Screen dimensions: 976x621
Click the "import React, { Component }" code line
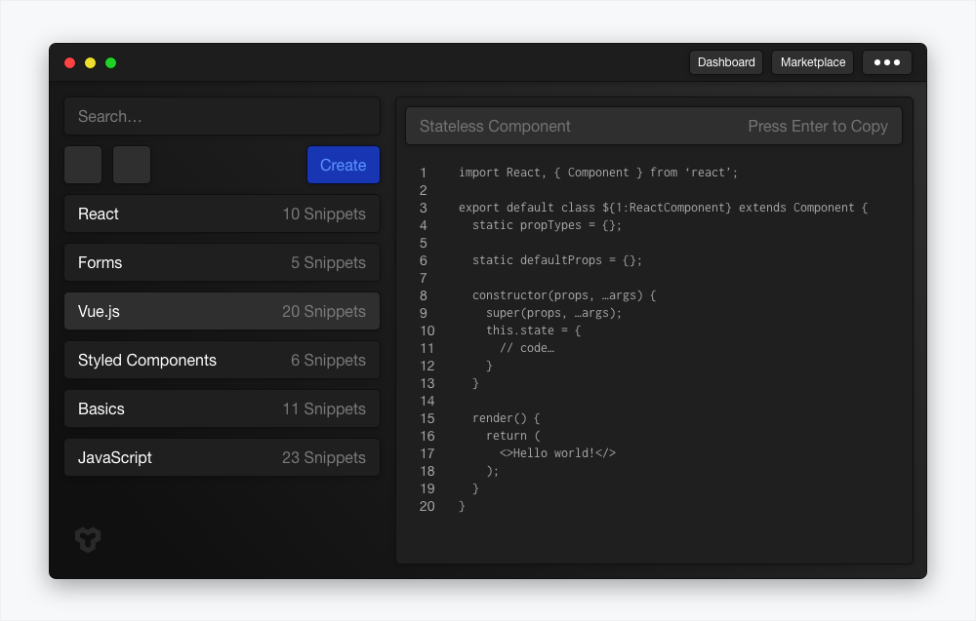coord(598,173)
